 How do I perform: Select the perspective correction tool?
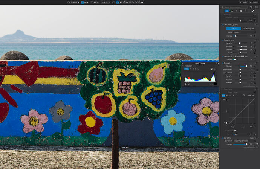(130, 2)
